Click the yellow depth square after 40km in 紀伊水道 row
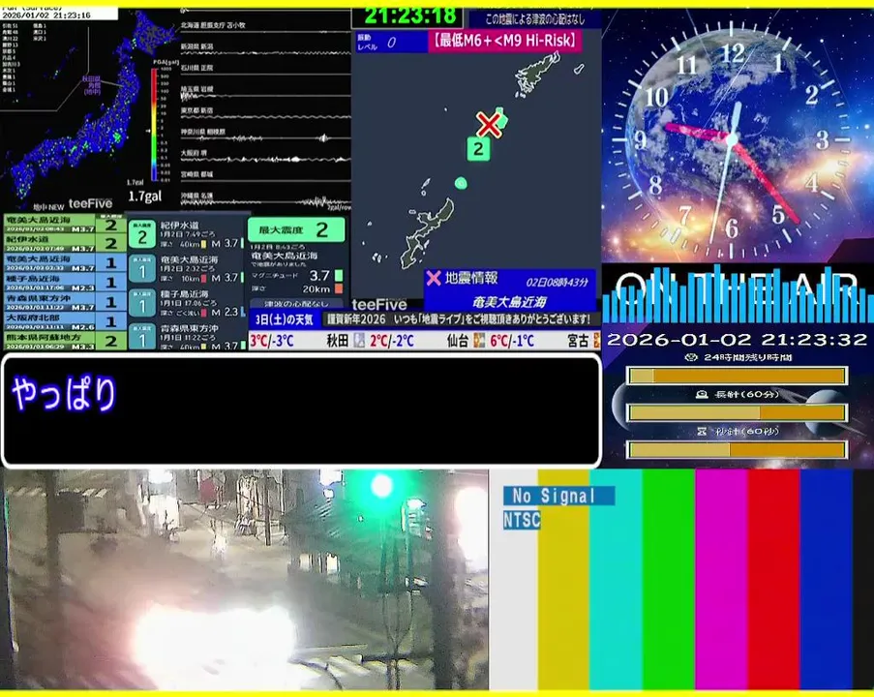The height and width of the screenshot is (697, 874). click(x=203, y=244)
